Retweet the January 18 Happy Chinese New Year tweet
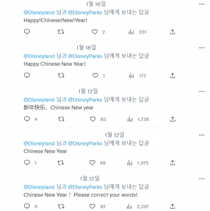This screenshot has width=210, height=211. click(61, 76)
